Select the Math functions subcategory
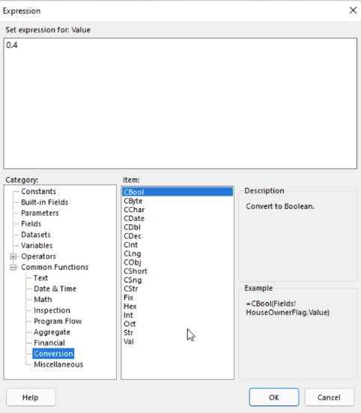Screen dimensions: 361x413 43,300
